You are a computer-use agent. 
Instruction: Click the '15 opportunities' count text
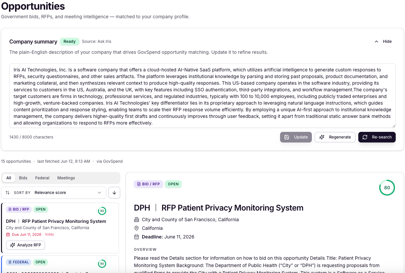tap(16, 161)
